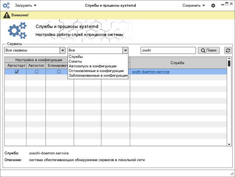
Task: Click the search field containing 'avahi'
Action: point(168,50)
